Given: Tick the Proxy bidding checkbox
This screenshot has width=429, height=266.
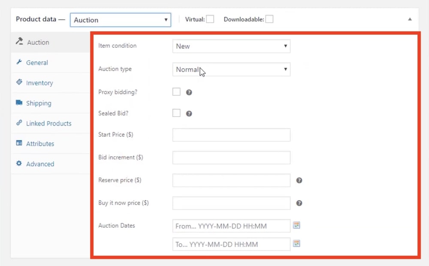Looking at the screenshot, I should [176, 92].
